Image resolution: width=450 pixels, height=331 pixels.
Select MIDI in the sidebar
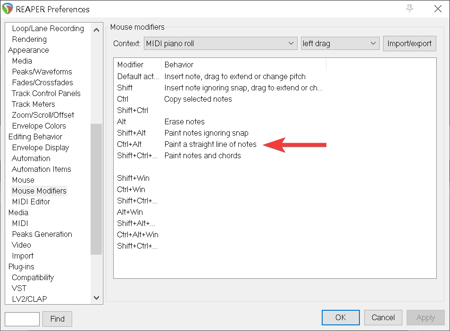tap(20, 224)
